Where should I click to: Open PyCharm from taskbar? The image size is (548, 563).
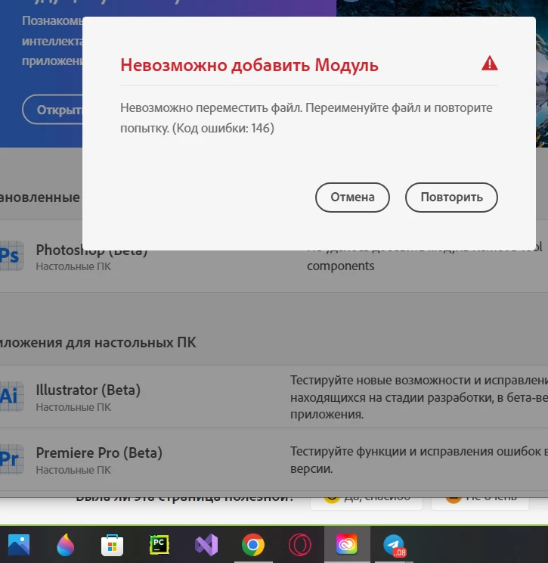(159, 544)
